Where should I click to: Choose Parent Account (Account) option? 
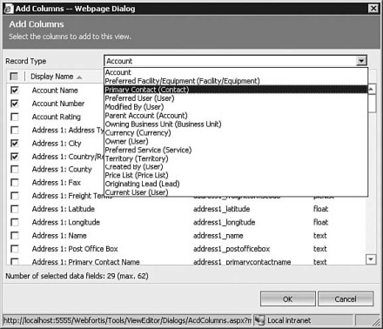tap(236, 116)
